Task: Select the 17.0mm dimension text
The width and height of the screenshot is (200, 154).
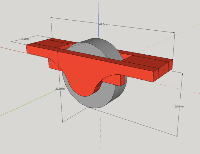Action: pos(25,39)
